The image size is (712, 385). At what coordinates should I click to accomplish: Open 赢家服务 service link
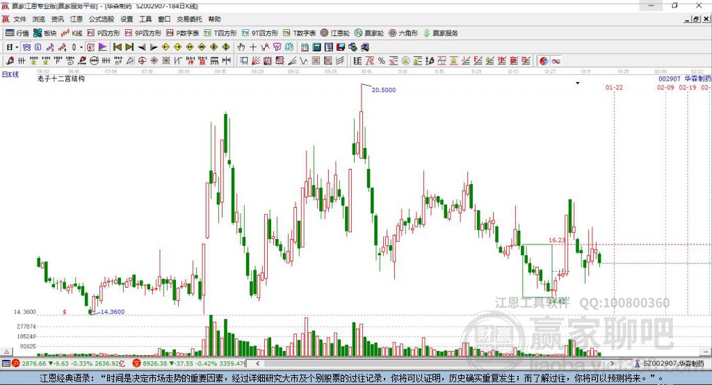441,33
